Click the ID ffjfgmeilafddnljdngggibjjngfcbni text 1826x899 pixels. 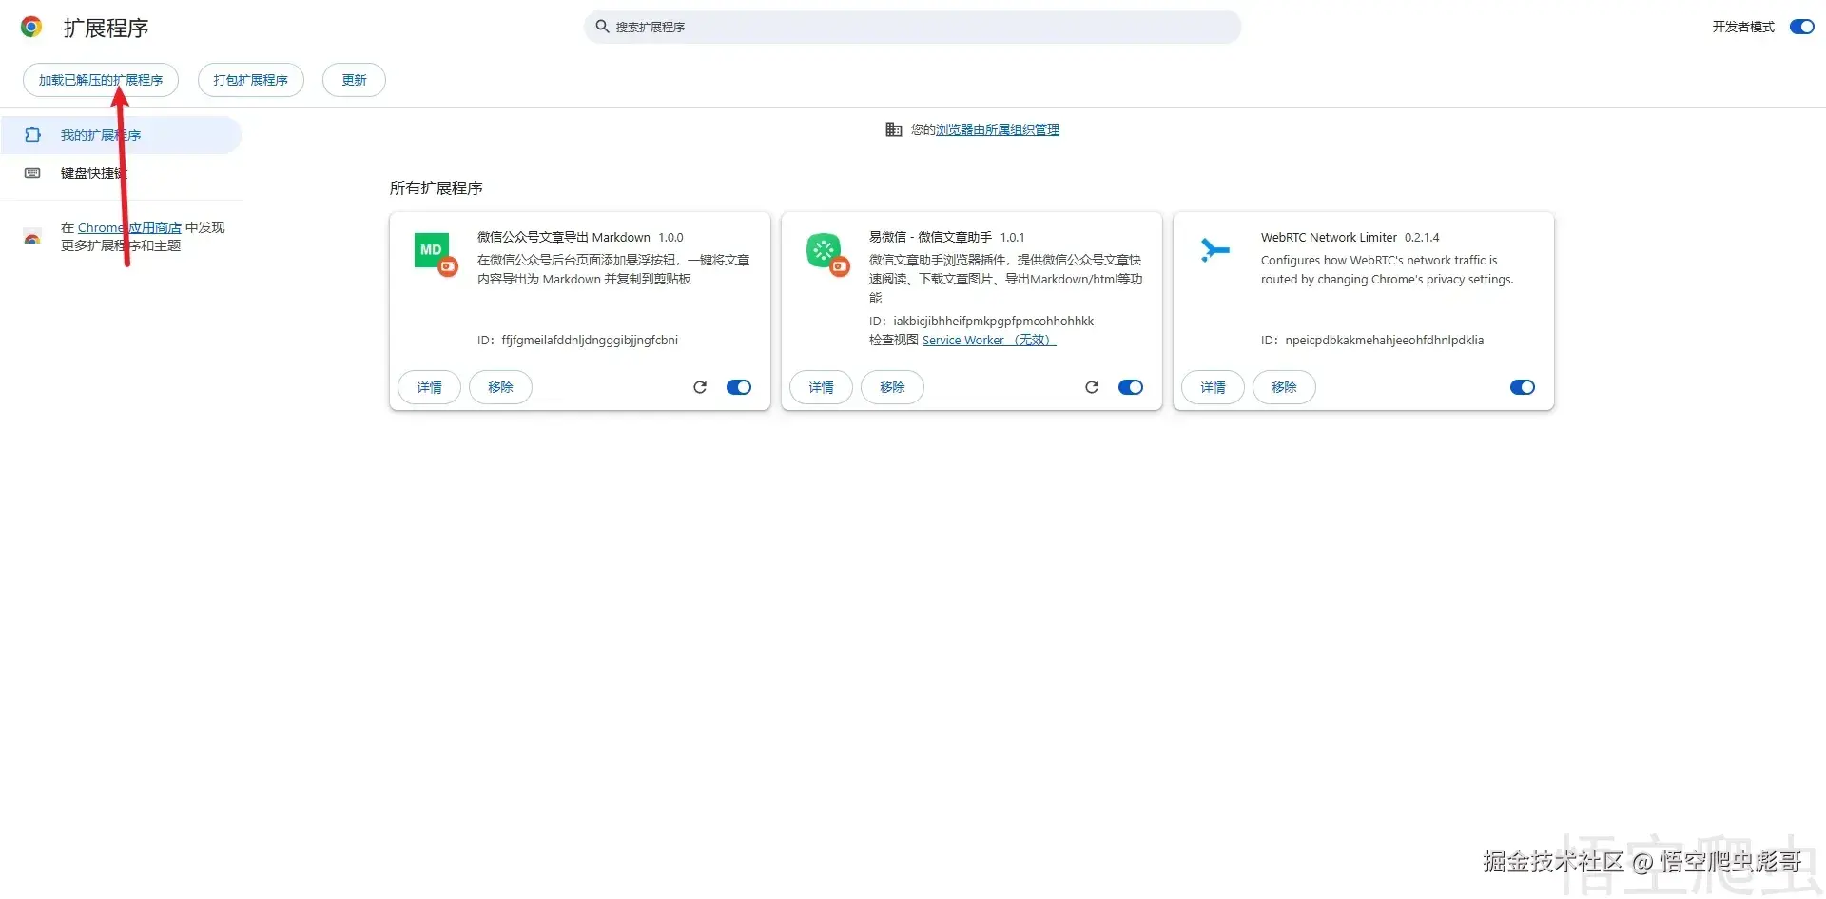[x=578, y=340]
